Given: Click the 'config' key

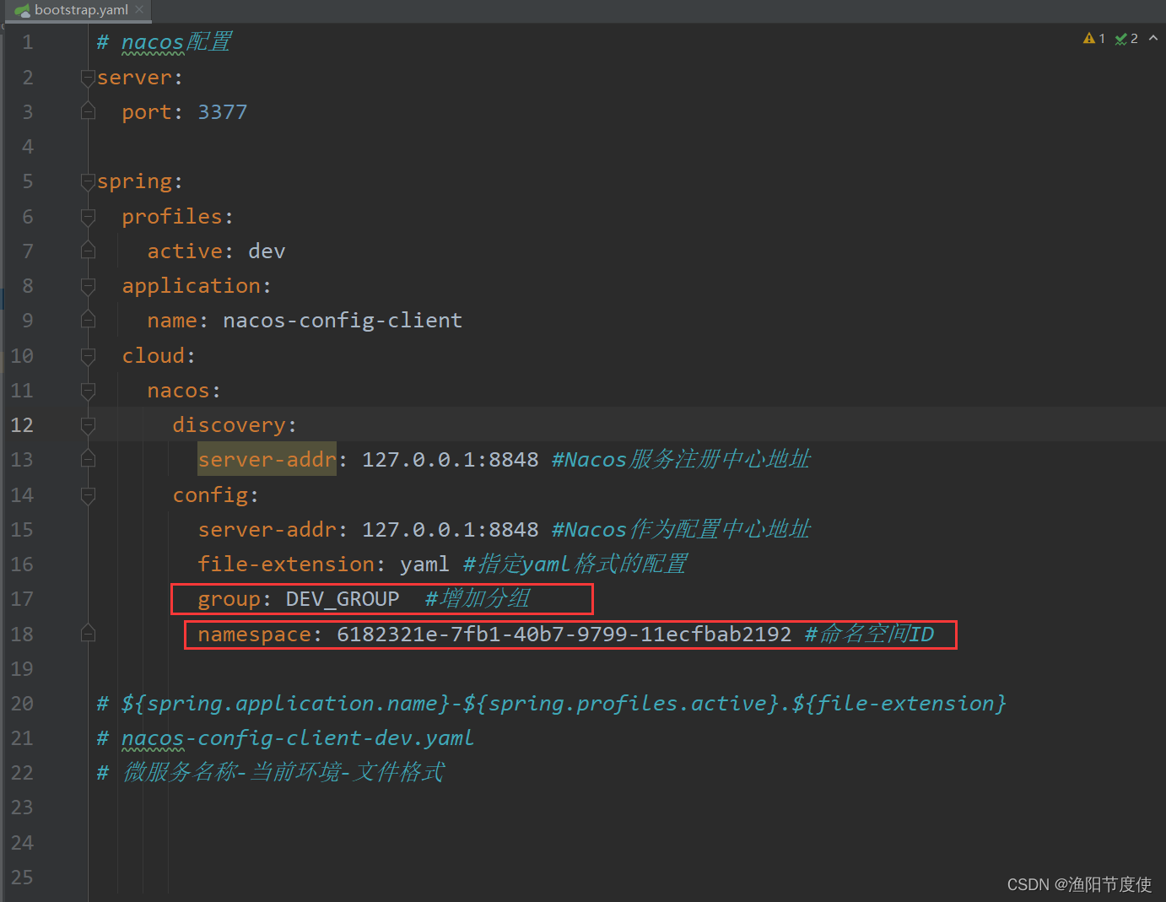Looking at the screenshot, I should pyautogui.click(x=210, y=495).
